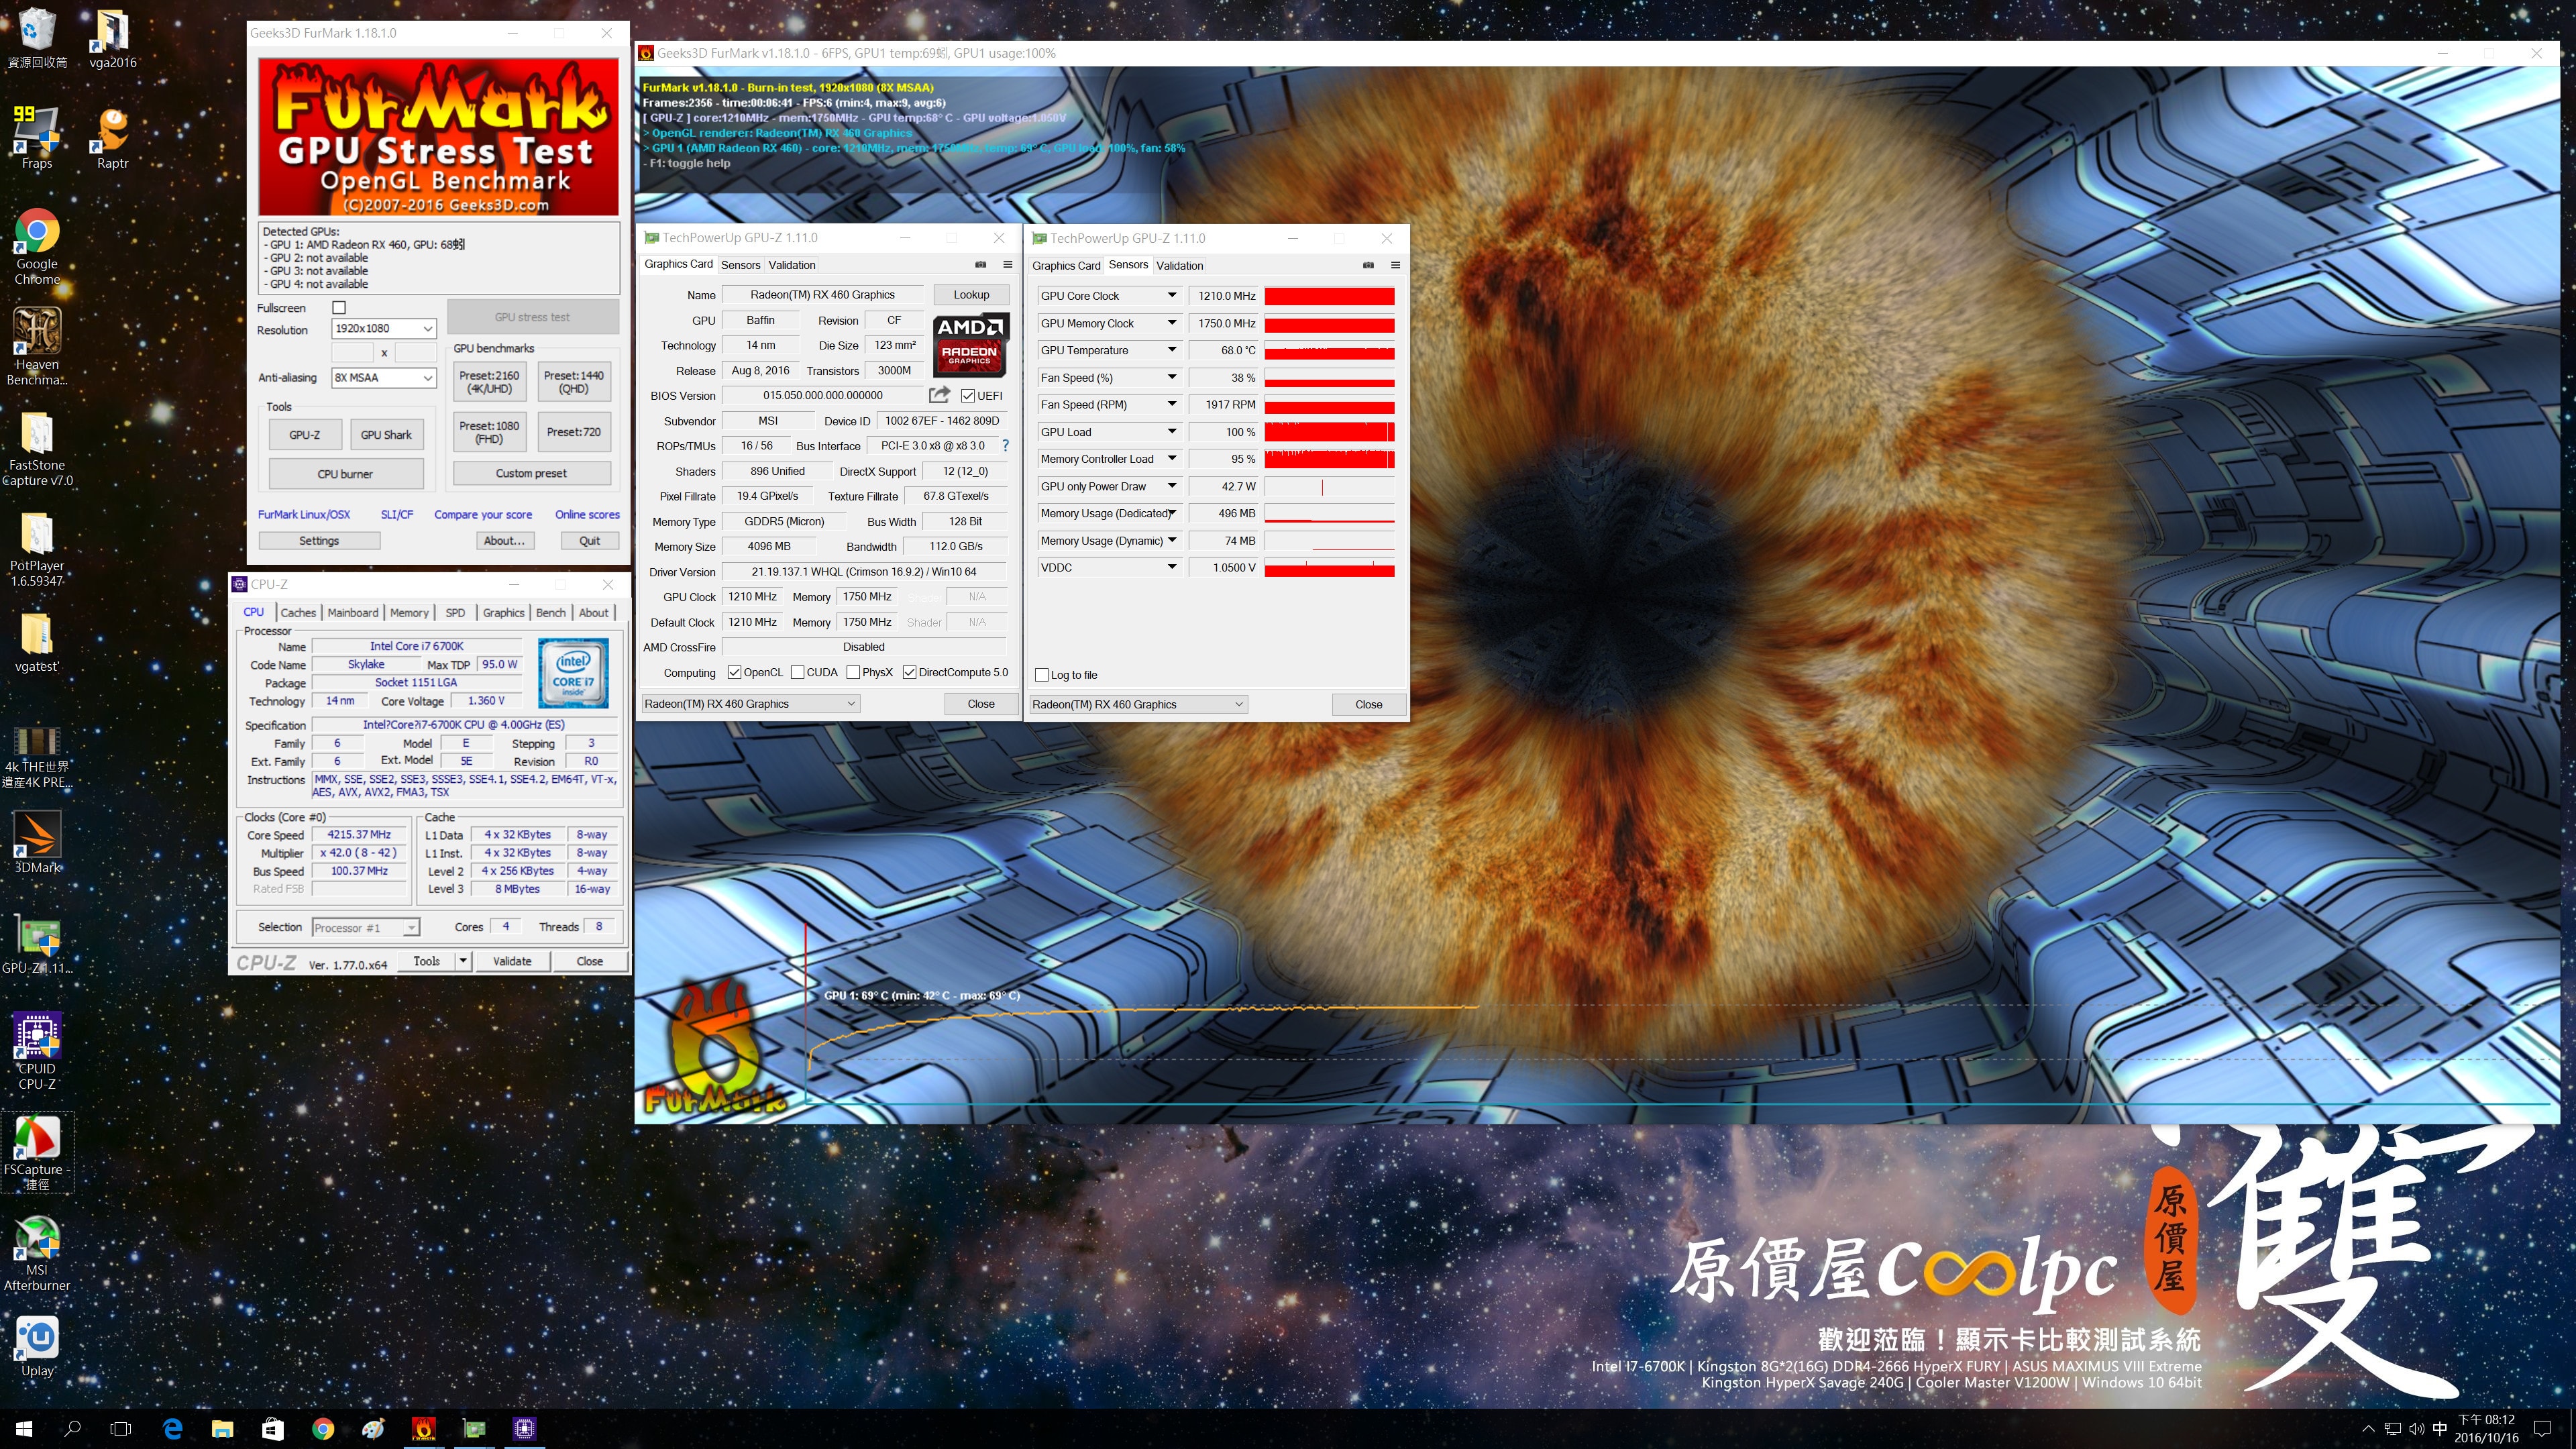Image resolution: width=2576 pixels, height=1449 pixels.
Task: Switch to Sensors tab in GPU-Z Graphics Card window
Action: coord(741,265)
